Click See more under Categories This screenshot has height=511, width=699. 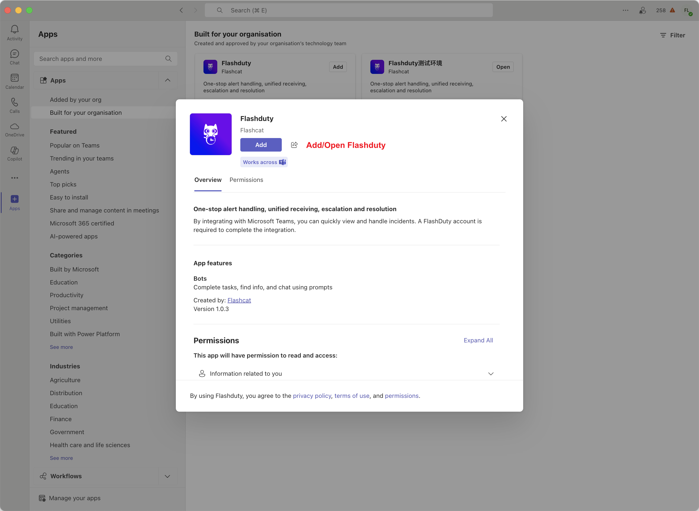click(61, 347)
